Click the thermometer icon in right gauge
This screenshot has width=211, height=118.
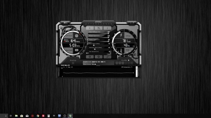pos(121,50)
